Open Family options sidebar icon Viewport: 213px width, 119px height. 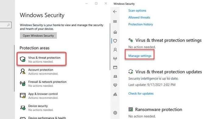(x=115, y=94)
